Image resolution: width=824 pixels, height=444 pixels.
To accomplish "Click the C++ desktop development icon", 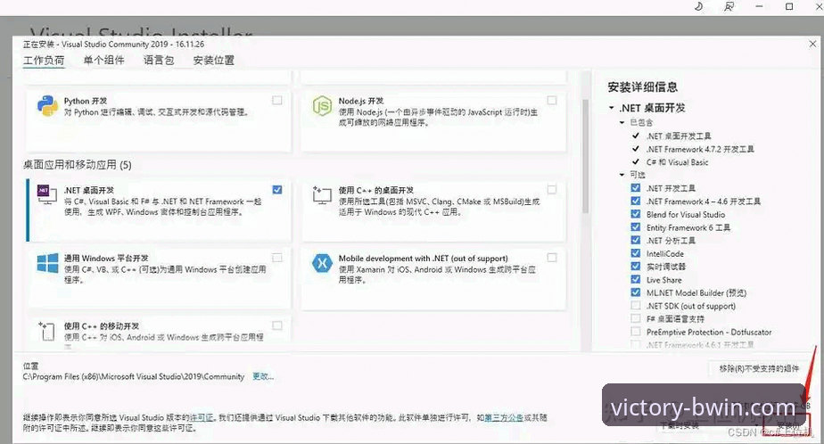I will (322, 194).
